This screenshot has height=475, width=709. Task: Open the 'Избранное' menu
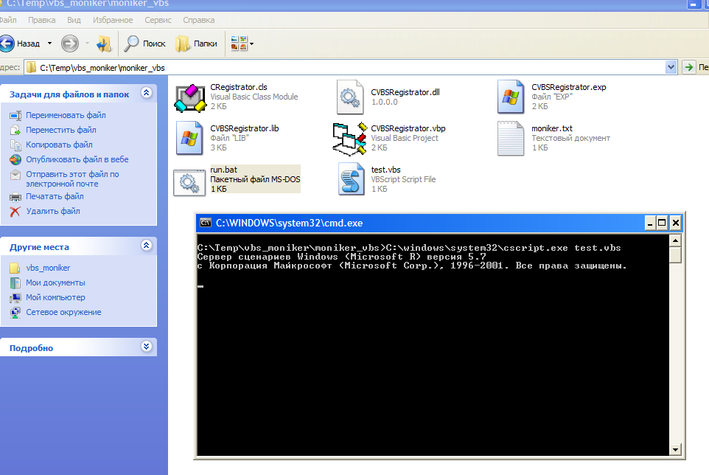[113, 20]
